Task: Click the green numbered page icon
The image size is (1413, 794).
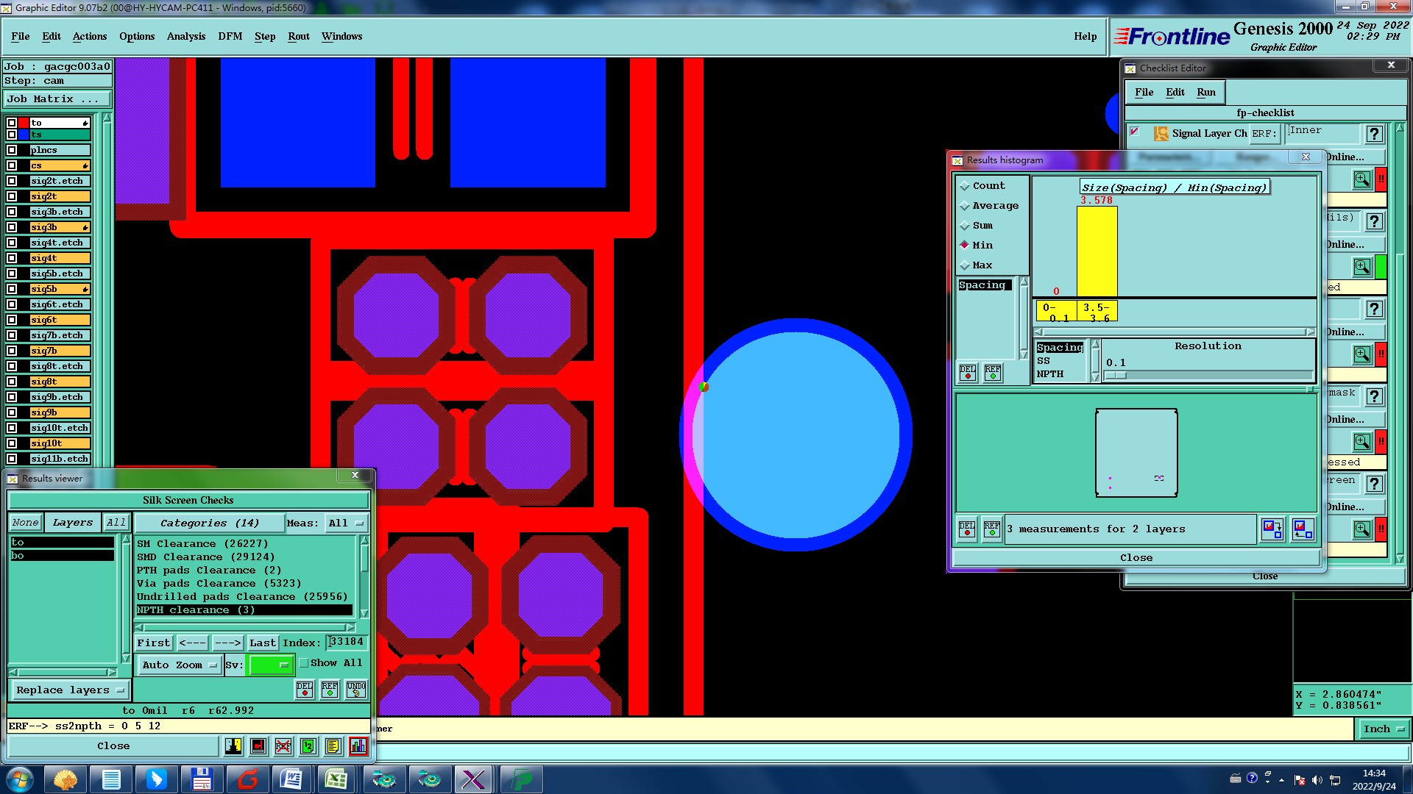Action: click(x=308, y=746)
